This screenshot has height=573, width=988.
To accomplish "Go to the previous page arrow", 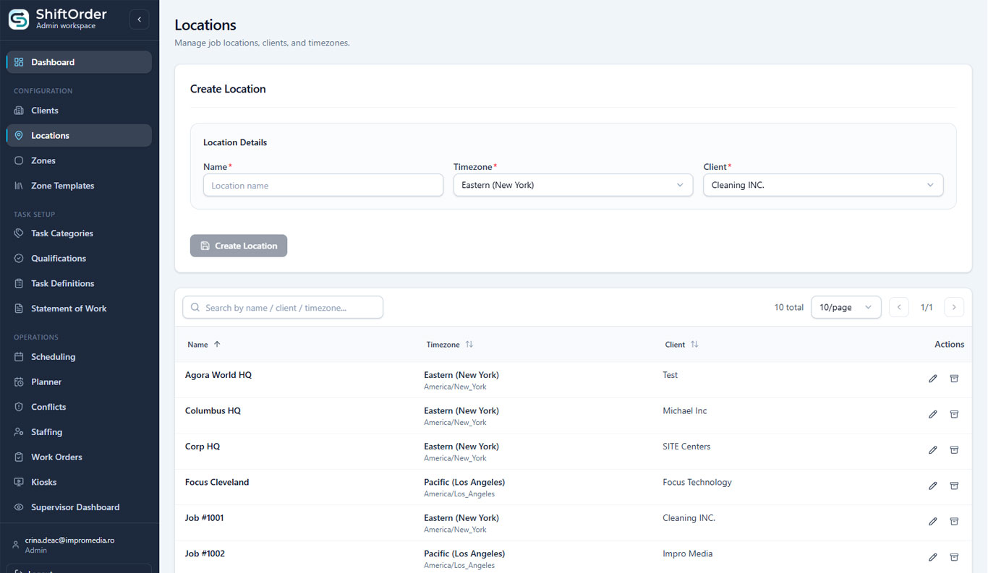I will pos(899,307).
